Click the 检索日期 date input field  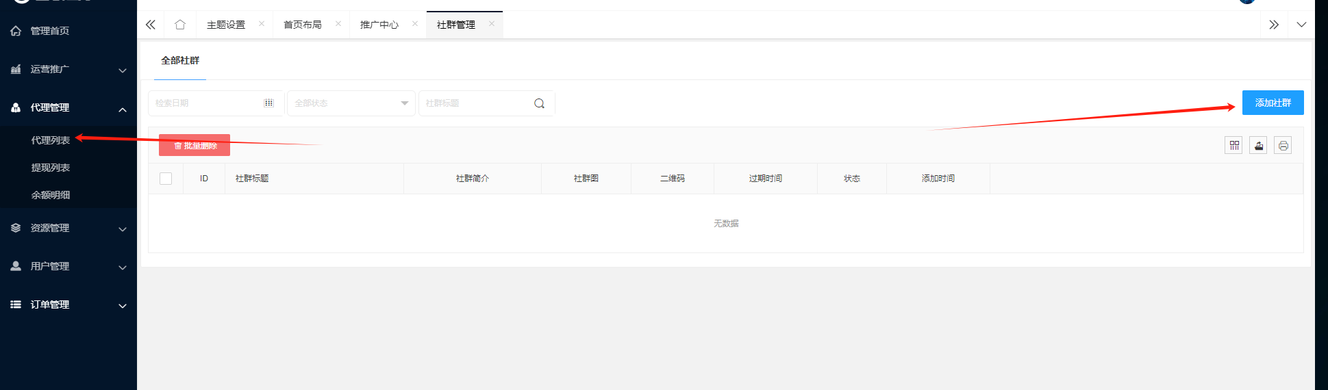pyautogui.click(x=216, y=103)
